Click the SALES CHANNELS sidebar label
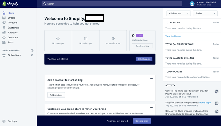This screenshot has height=126, width=221. (11, 50)
